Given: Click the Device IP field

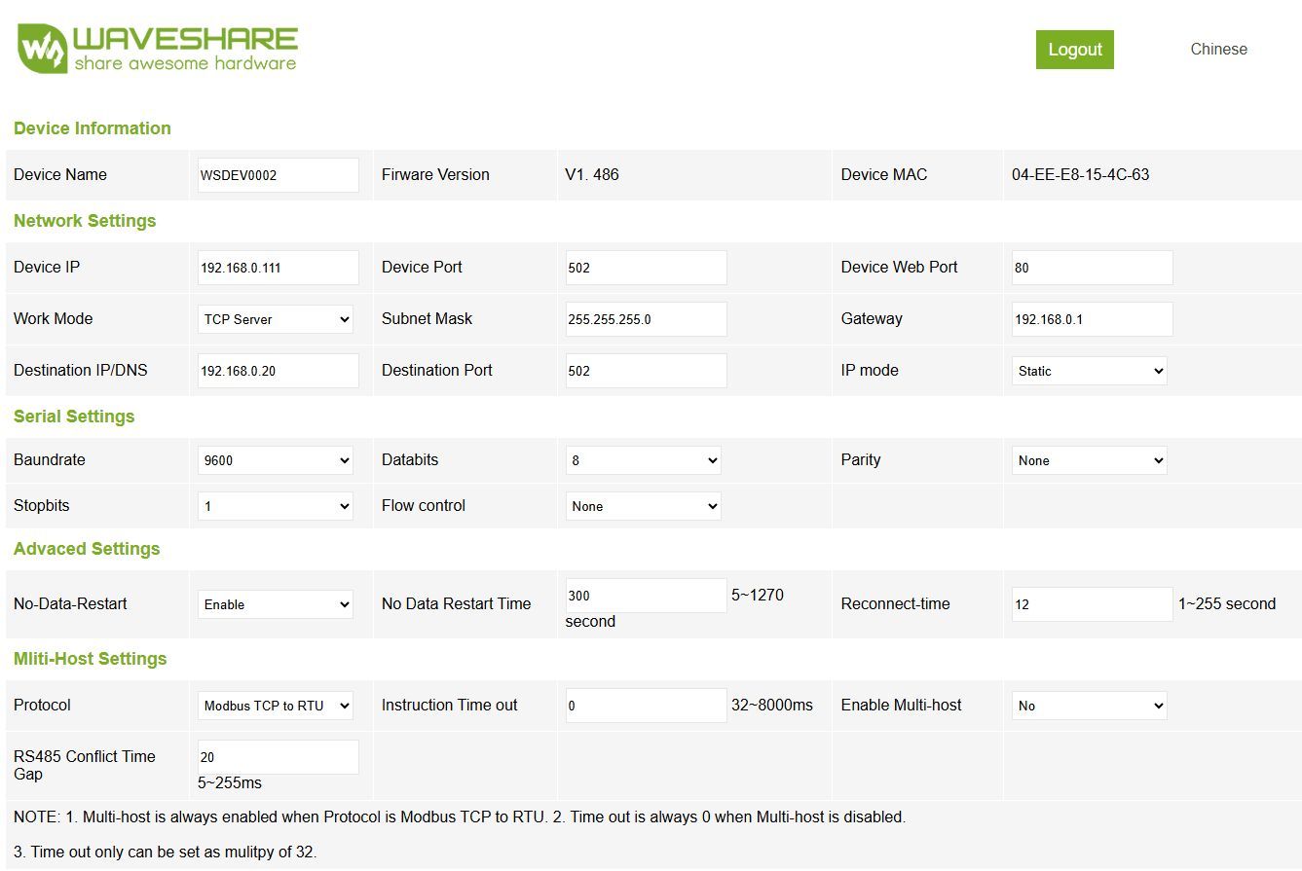Looking at the screenshot, I should 278,268.
